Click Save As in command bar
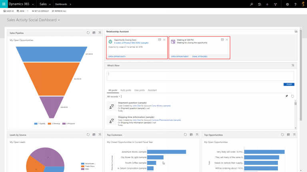 coord(9,11)
